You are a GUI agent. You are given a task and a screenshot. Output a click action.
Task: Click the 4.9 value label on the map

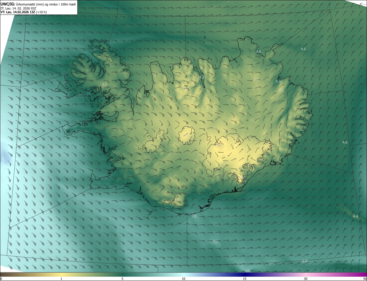pyautogui.click(x=278, y=82)
